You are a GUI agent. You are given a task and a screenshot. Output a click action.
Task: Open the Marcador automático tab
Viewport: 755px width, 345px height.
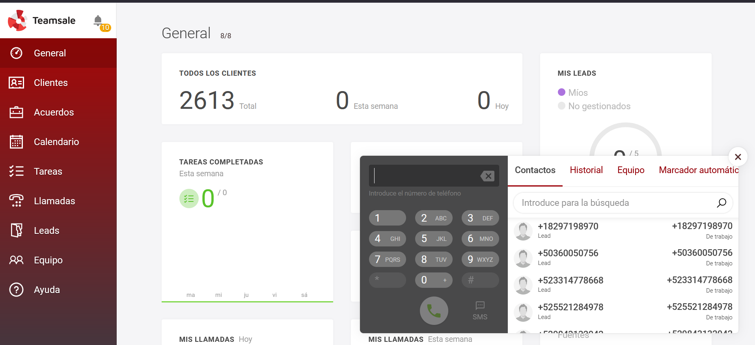[698, 170]
